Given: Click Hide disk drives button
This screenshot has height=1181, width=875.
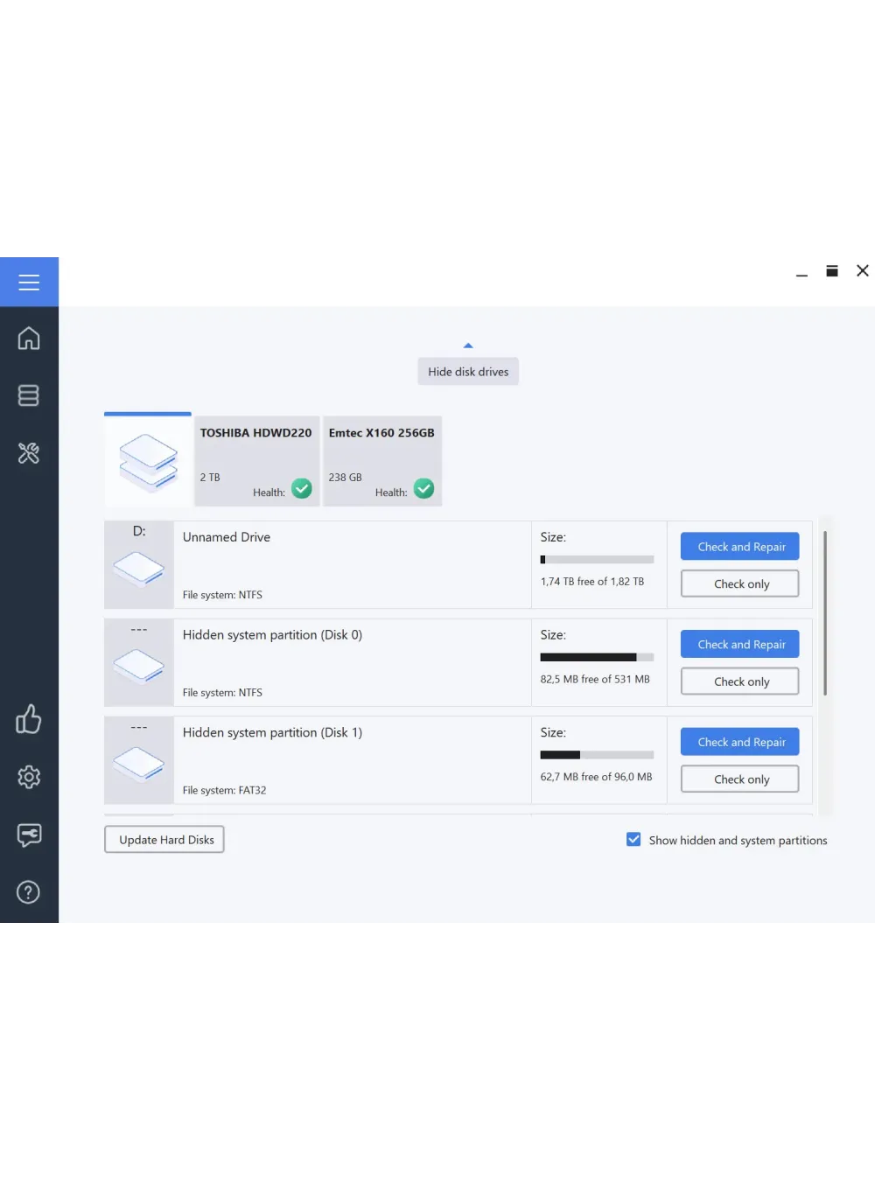Looking at the screenshot, I should 468,372.
